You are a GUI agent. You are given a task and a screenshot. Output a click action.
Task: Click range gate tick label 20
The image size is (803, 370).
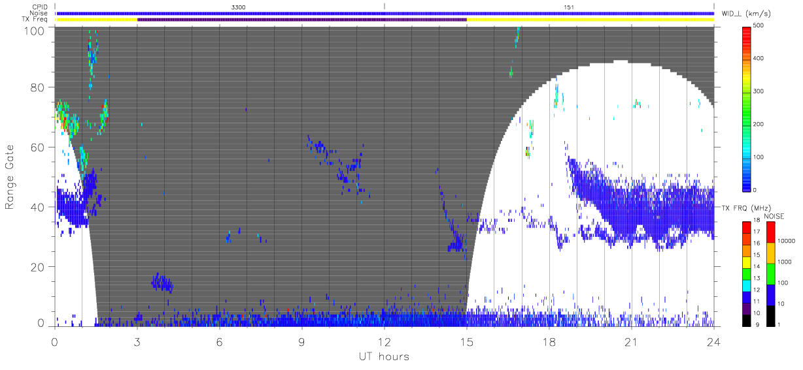(x=39, y=268)
